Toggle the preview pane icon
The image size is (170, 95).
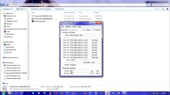click(163, 9)
